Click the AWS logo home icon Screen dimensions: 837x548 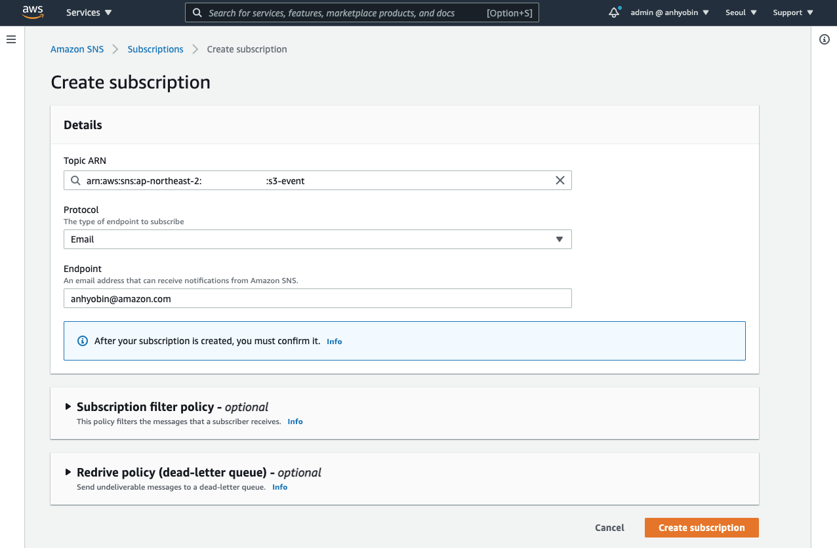[32, 12]
